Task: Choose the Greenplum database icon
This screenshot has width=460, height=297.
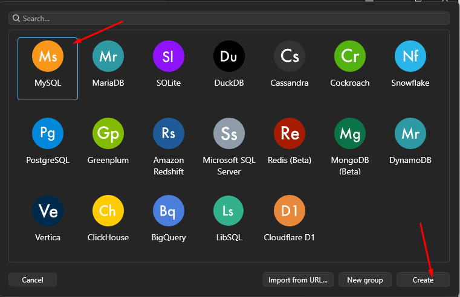Action: coord(108,133)
